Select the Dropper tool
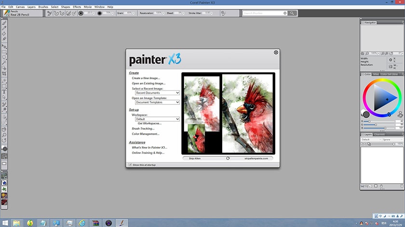 4,28
